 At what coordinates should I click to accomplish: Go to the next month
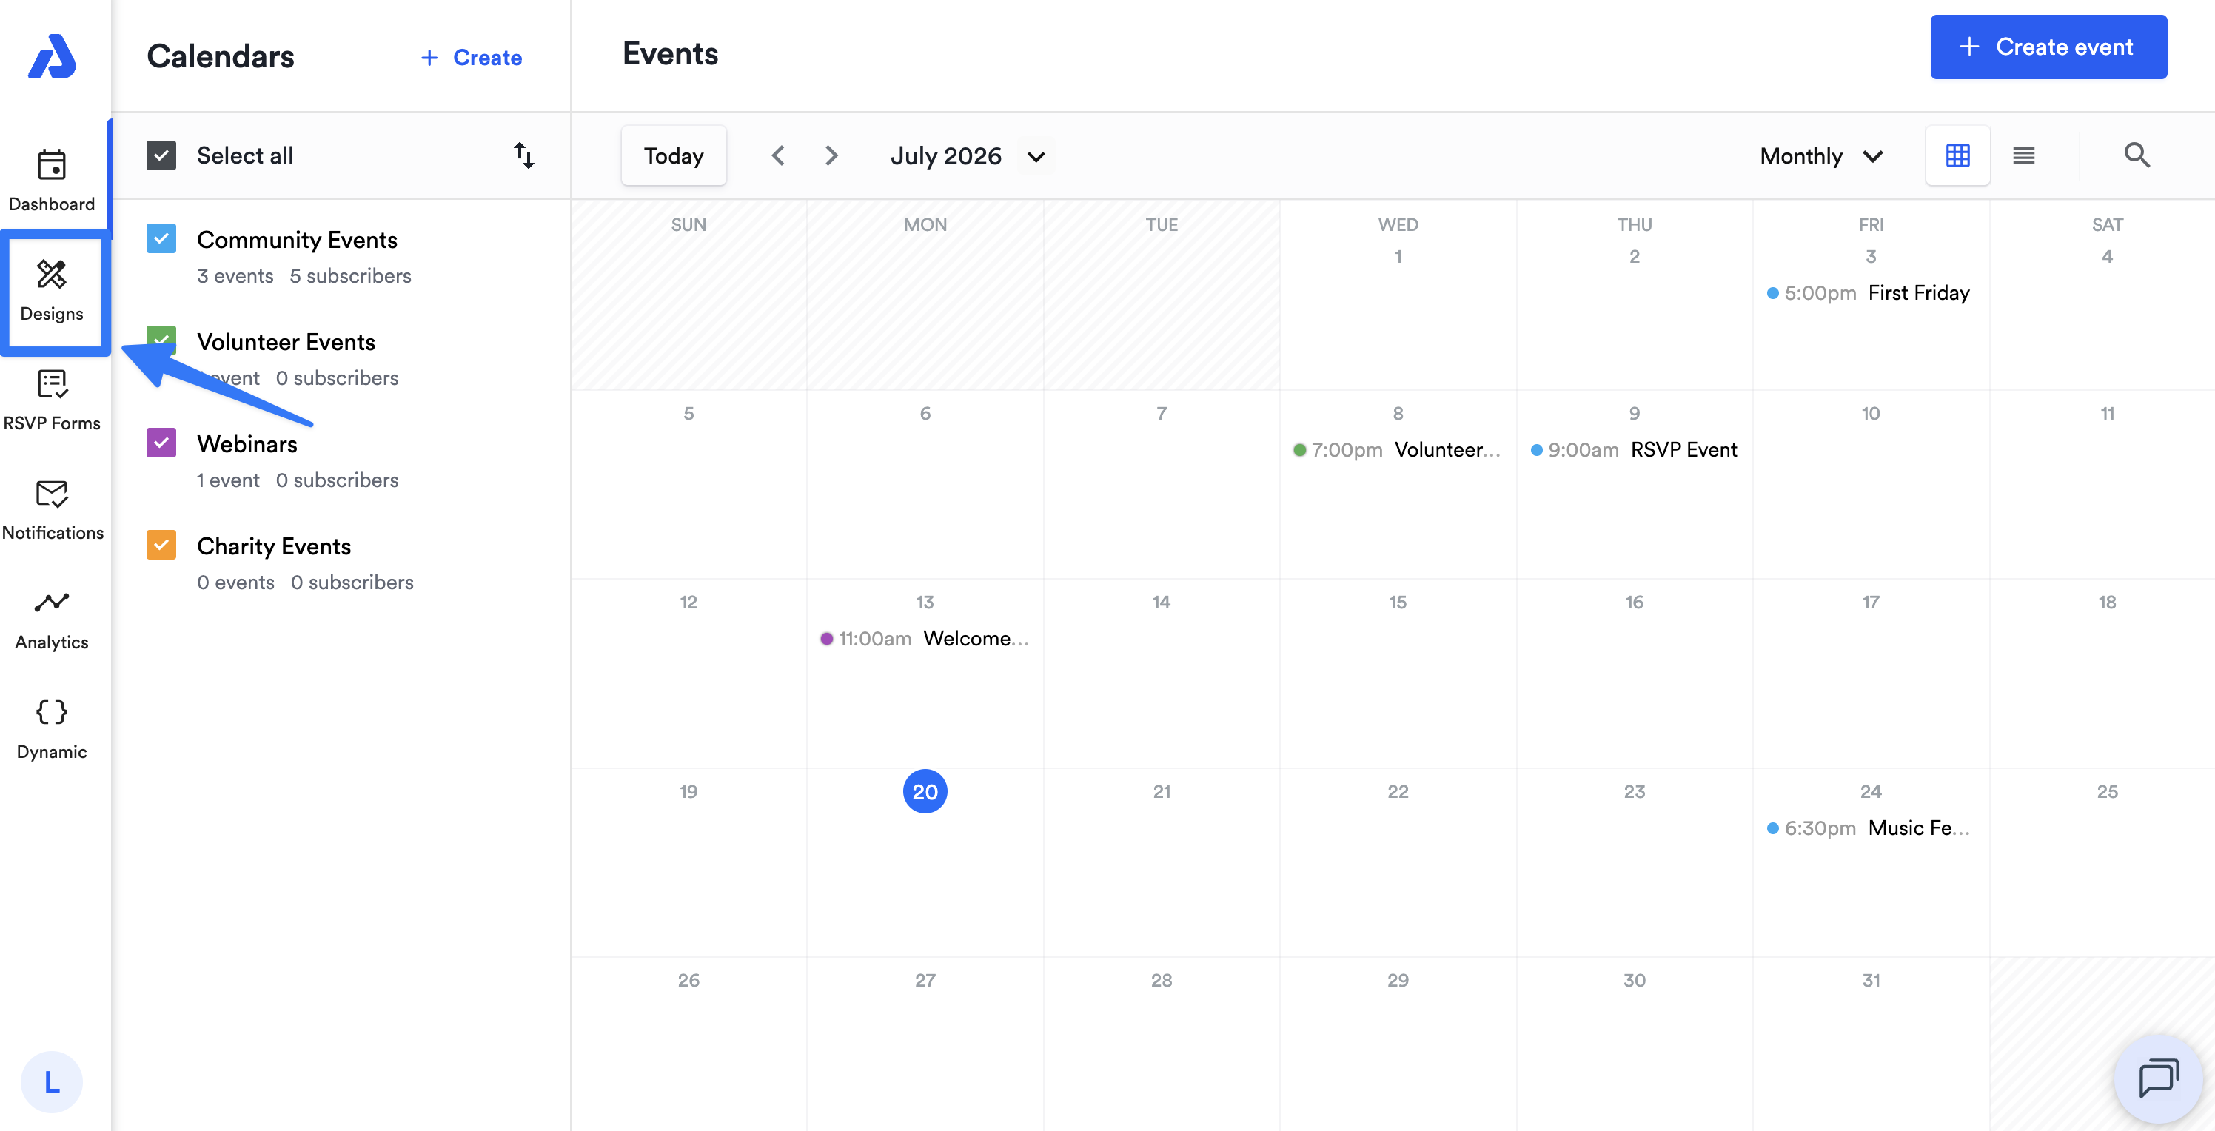tap(831, 155)
